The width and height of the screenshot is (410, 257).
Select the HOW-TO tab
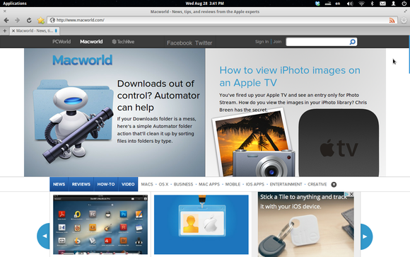click(106, 184)
